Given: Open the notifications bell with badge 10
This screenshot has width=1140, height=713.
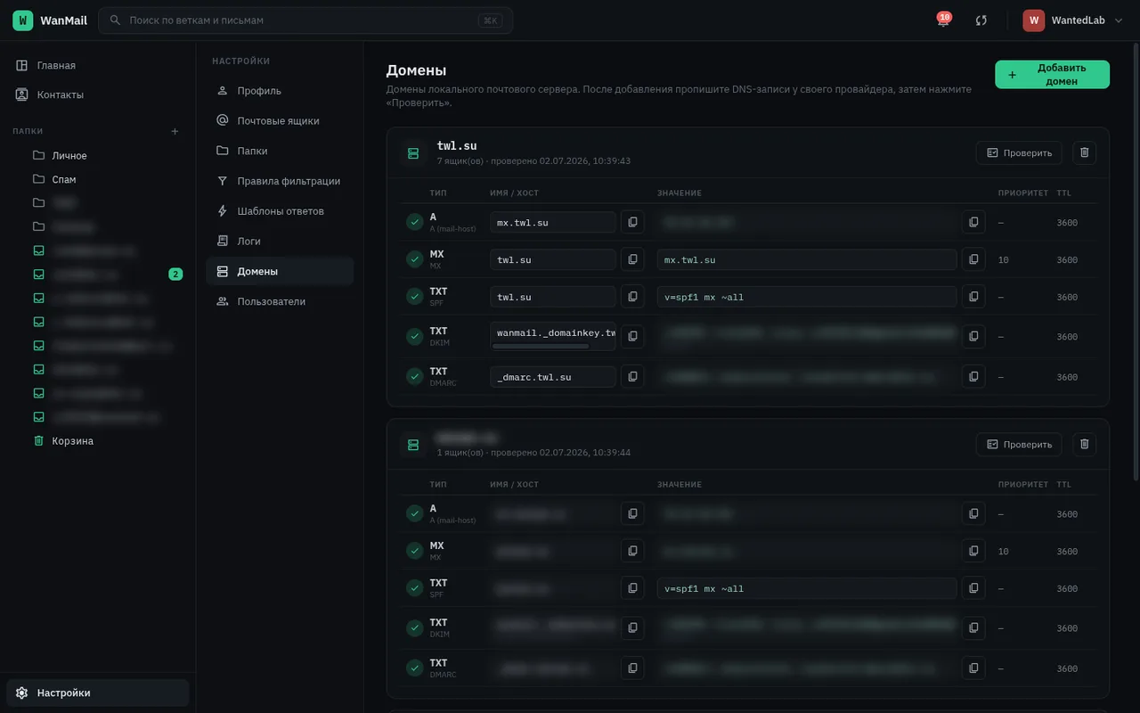Looking at the screenshot, I should click(943, 20).
